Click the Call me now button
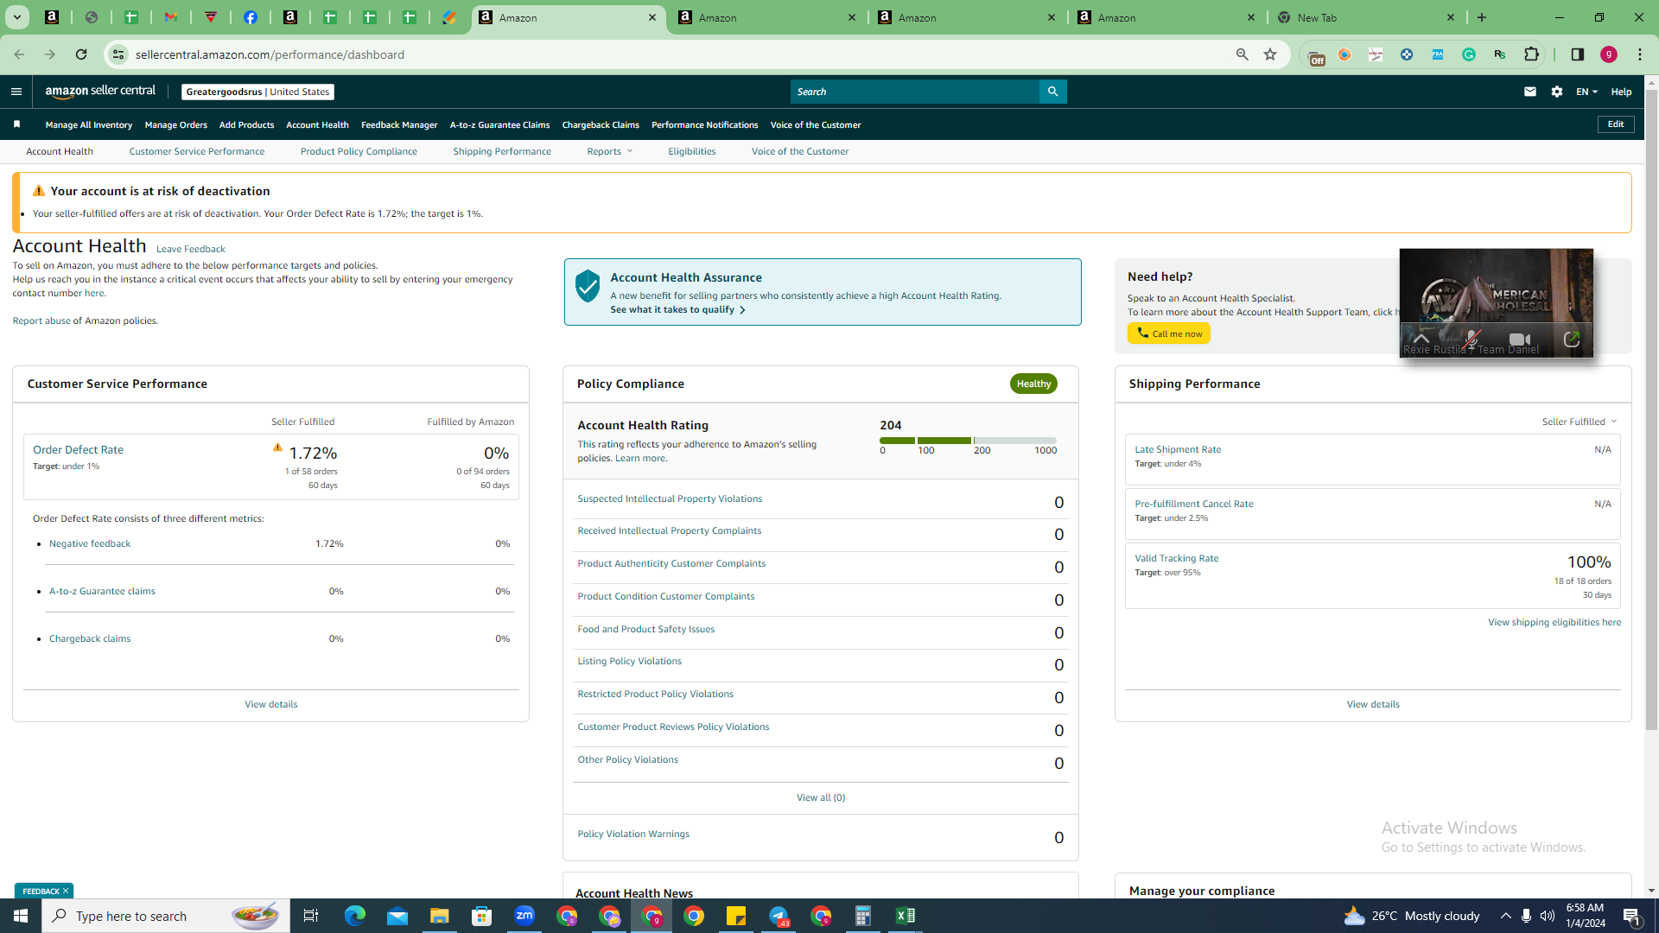The width and height of the screenshot is (1659, 933). coord(1168,333)
